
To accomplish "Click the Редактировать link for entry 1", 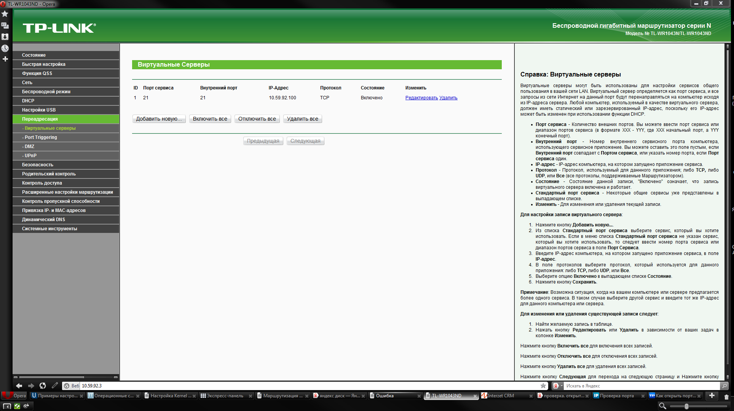I will 421,98.
